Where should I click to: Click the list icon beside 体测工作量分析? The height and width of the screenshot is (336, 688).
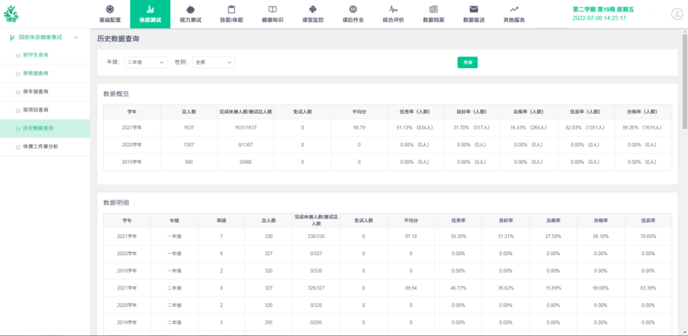18,147
